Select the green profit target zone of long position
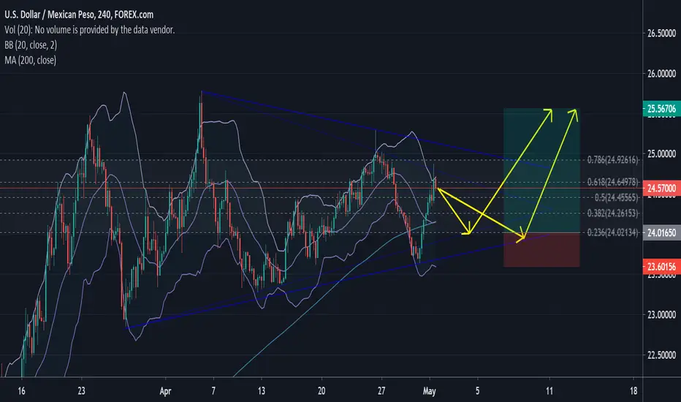This screenshot has height=402, width=681. [x=541, y=170]
